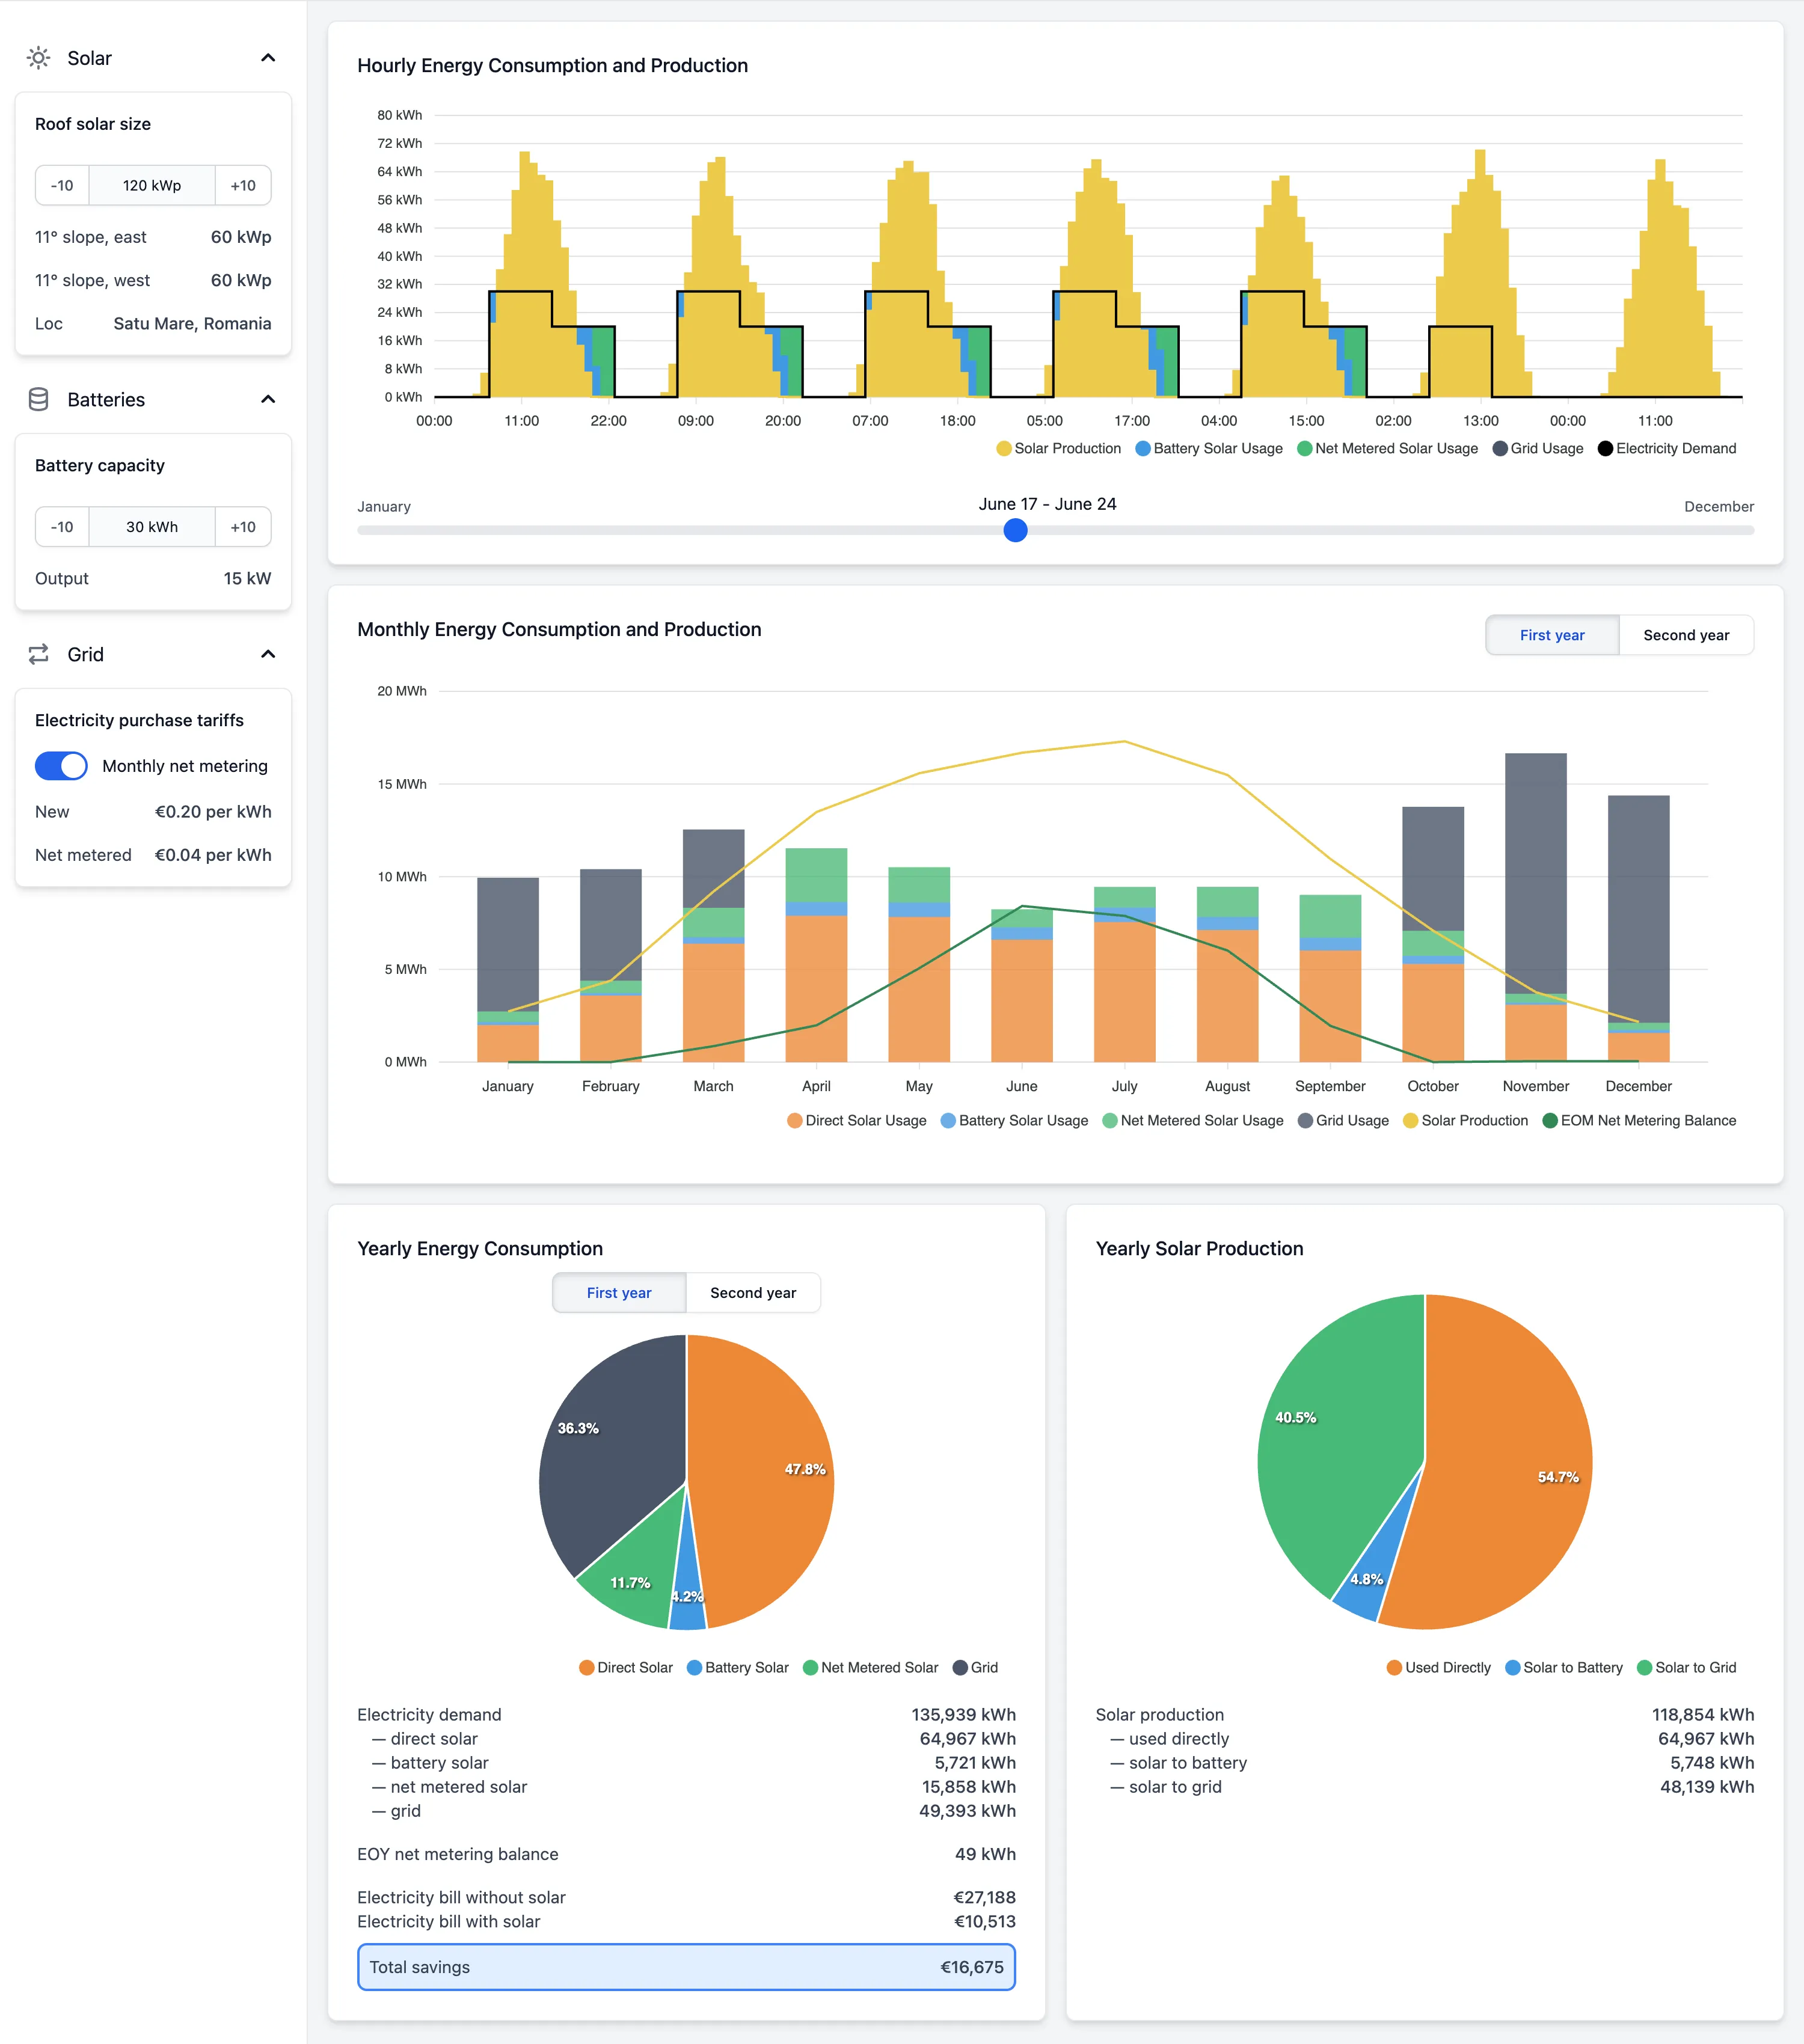Toggle Solar Production legend in monthly chart
Viewport: 1804px width, 2044px height.
(1466, 1120)
